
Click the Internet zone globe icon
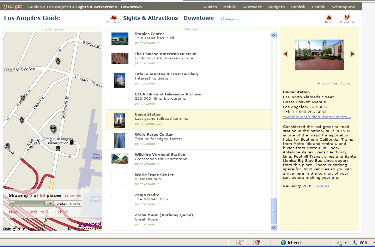click(x=283, y=243)
